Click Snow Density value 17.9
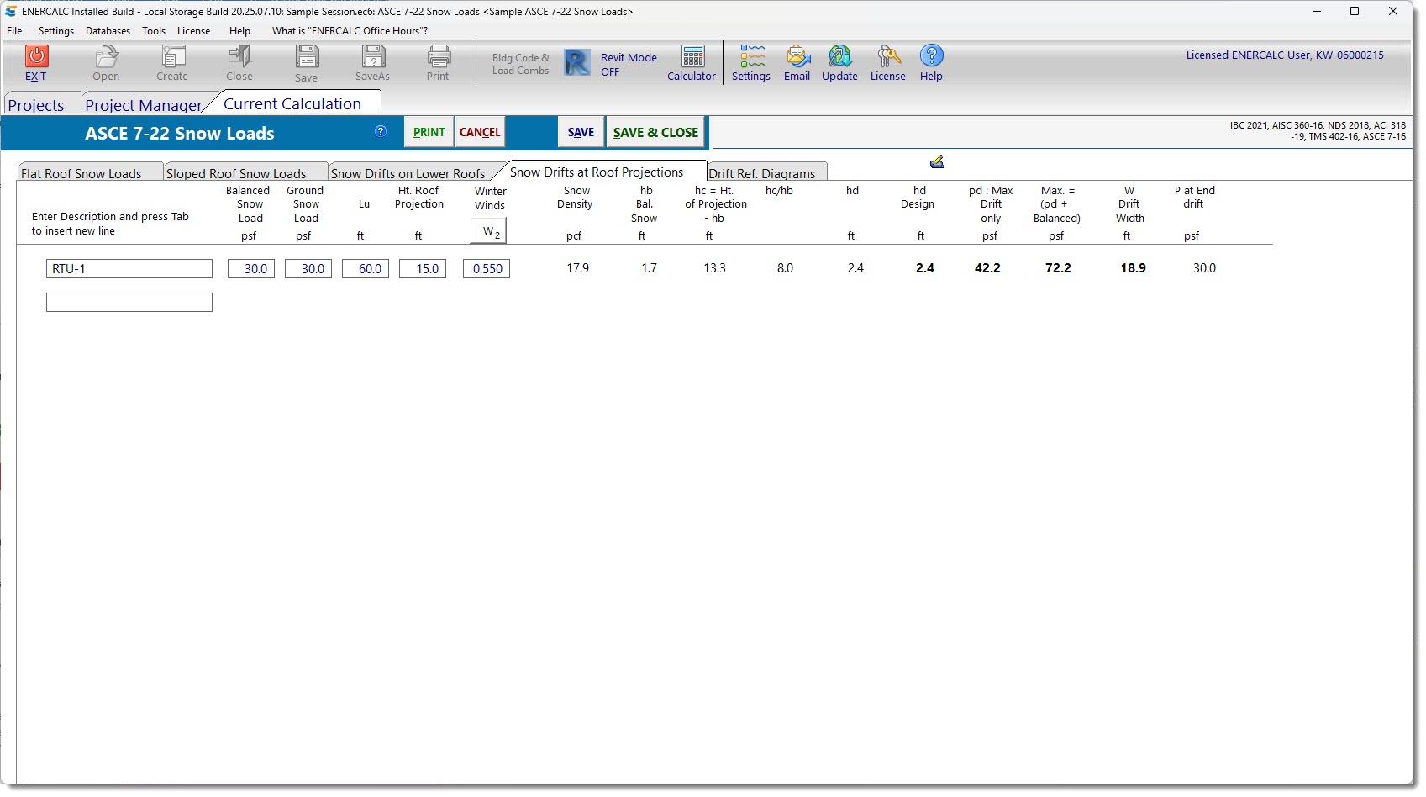Image resolution: width=1426 pixels, height=797 pixels. tap(578, 268)
